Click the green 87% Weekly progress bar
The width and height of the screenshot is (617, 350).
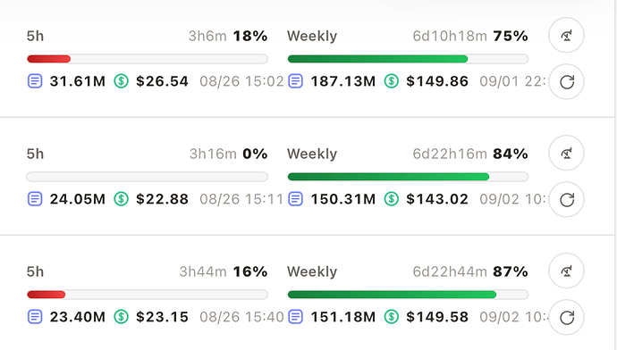408,295
